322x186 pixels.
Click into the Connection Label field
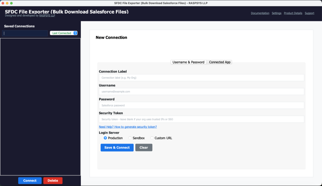[x=202, y=78]
